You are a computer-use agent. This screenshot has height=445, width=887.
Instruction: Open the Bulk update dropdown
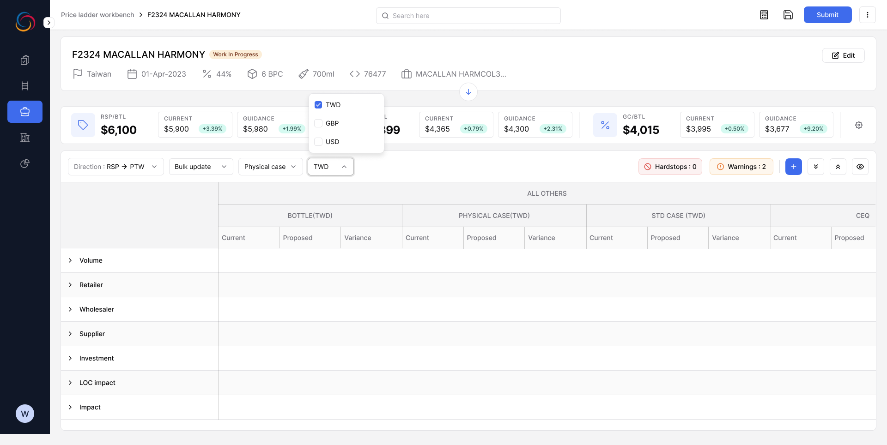click(200, 167)
